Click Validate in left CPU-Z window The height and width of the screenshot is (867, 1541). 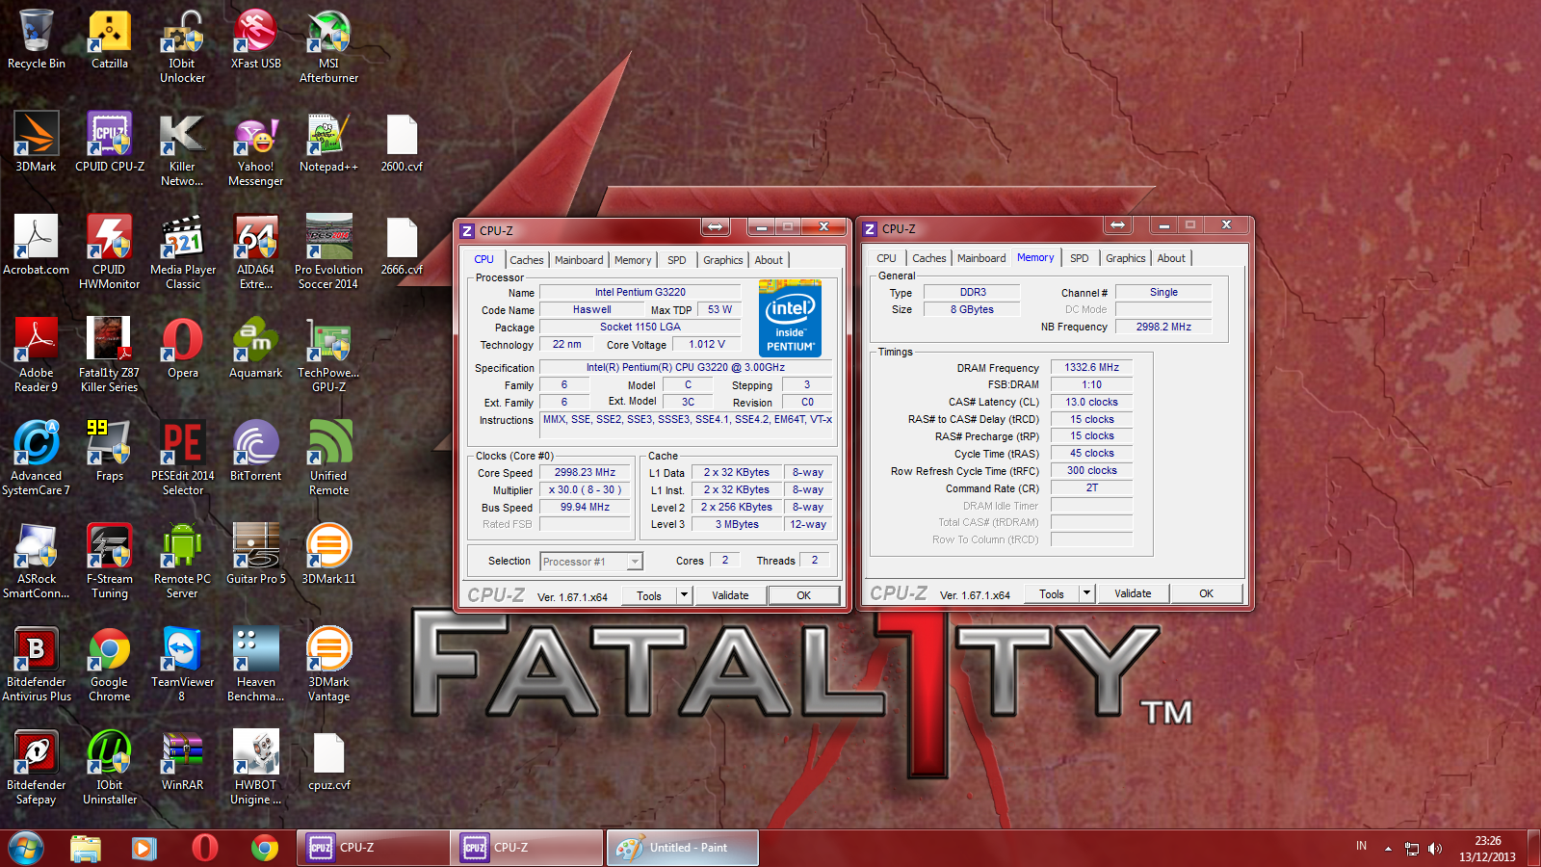(x=730, y=595)
